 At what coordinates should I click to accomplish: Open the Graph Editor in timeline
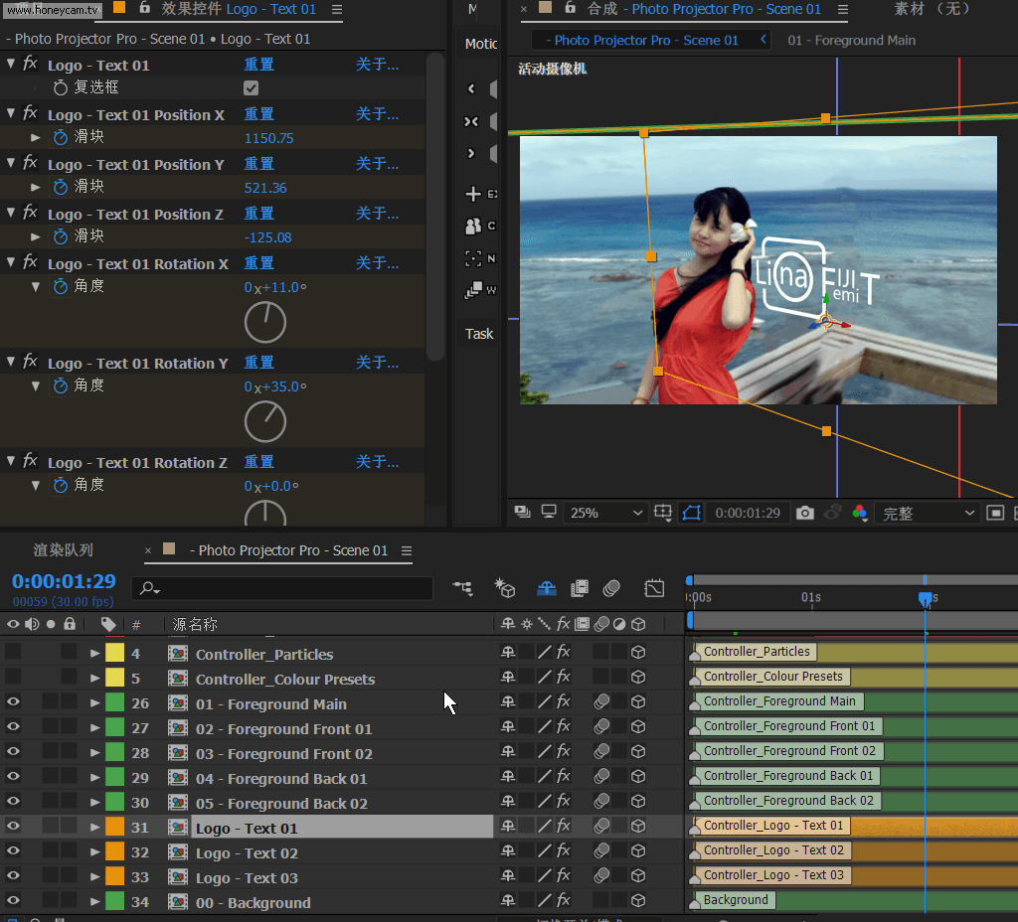tap(653, 588)
